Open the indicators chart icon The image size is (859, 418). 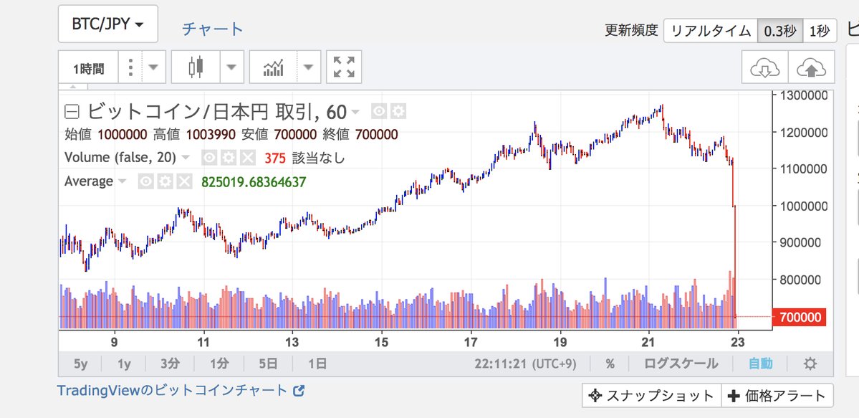click(x=274, y=67)
